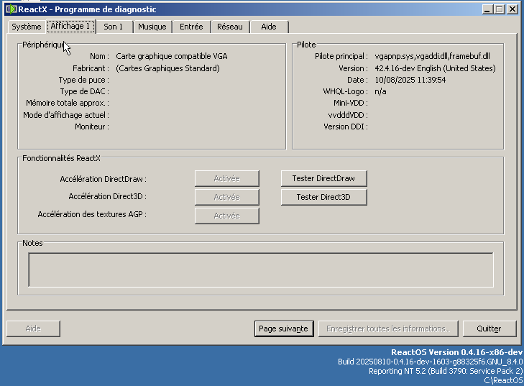This screenshot has height=386, width=524.
Task: Close the ReactX diagnostic window
Action: coord(512,9)
